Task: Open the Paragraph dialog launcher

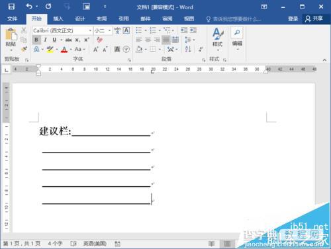Action: click(x=203, y=59)
